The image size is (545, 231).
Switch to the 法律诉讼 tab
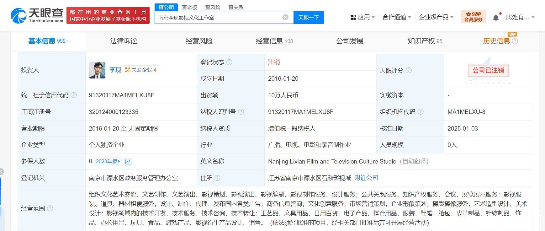coord(124,41)
